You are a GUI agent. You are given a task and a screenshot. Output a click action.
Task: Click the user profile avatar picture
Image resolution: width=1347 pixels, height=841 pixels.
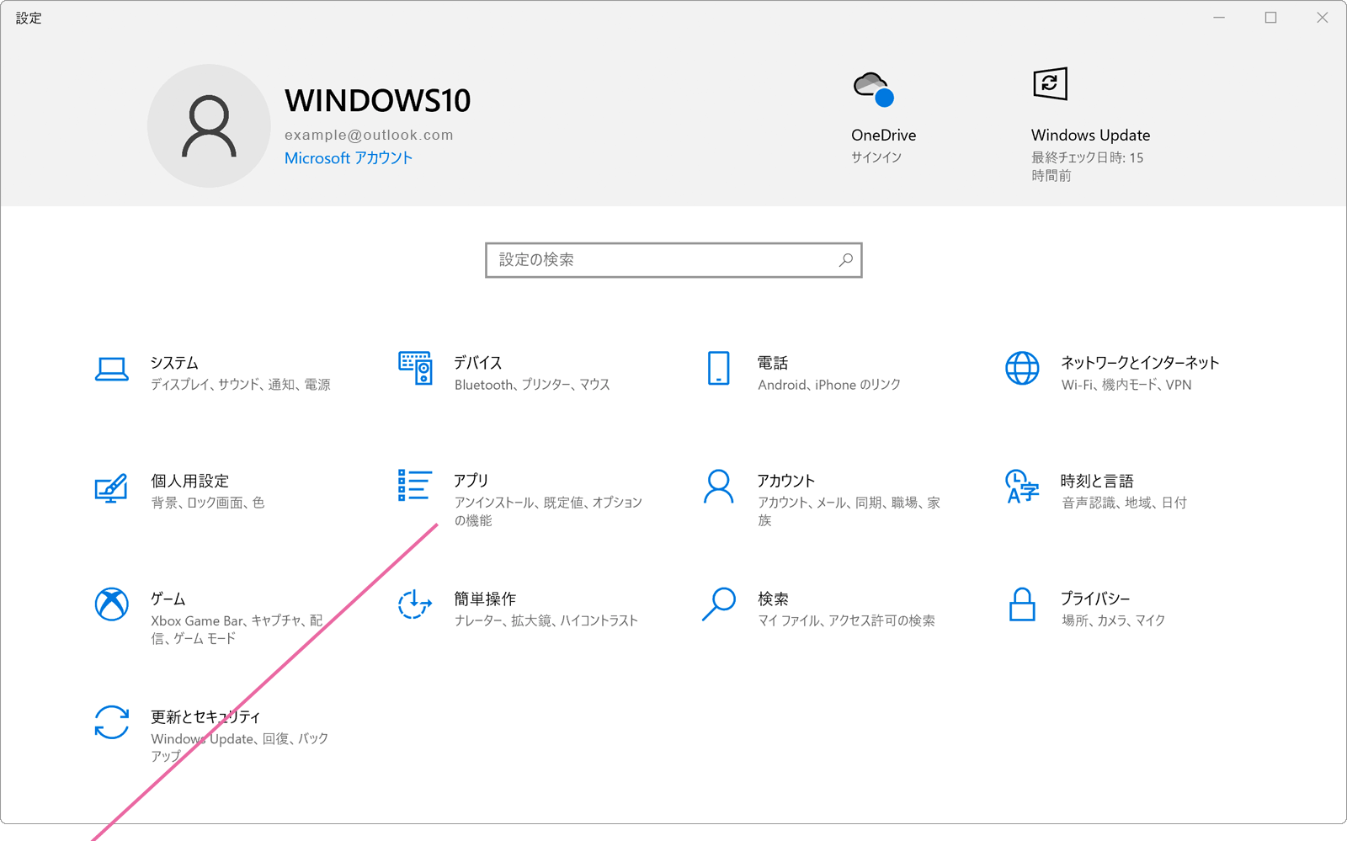[209, 126]
